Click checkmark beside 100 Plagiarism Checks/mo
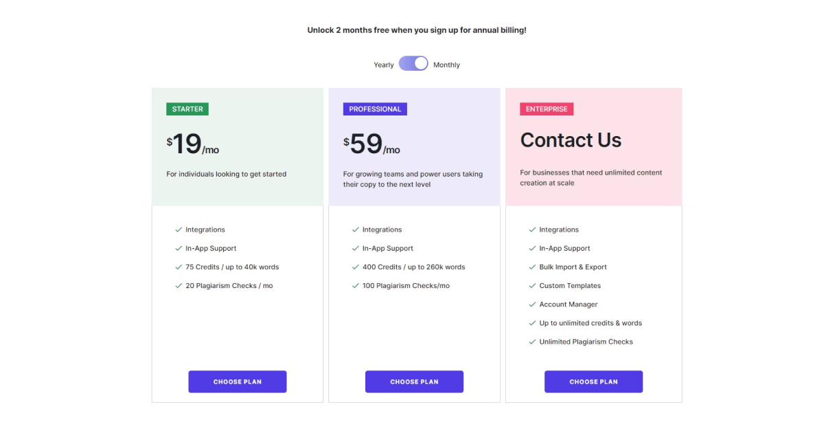The height and width of the screenshot is (433, 824). (x=356, y=285)
